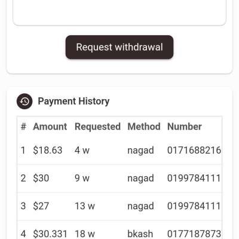Select the $27 amount in row 3

pos(41,206)
